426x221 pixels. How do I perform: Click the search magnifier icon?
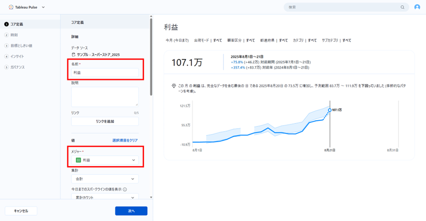tap(402, 7)
